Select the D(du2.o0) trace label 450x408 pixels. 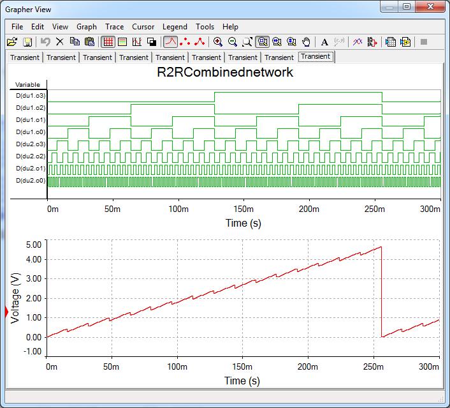31,180
